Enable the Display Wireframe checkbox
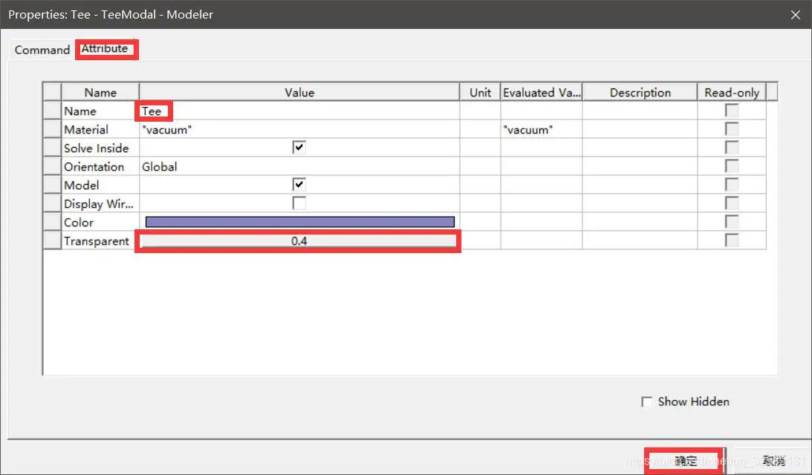Screen dimensions: 812x475 [x=299, y=203]
